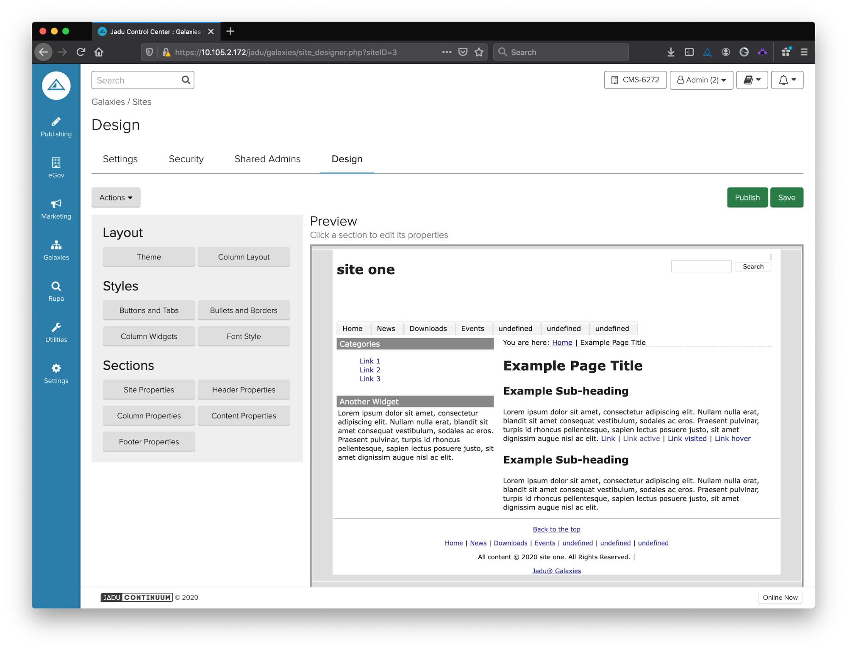Expand the notifications bell dropdown
Viewport: 847px width, 651px height.
787,80
